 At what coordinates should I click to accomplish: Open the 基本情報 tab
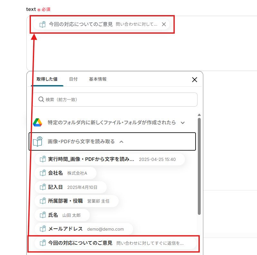pyautogui.click(x=98, y=79)
